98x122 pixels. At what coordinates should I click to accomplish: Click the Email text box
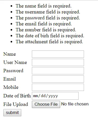[x=58, y=79]
